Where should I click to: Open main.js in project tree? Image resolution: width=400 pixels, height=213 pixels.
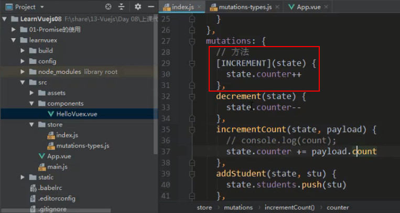click(x=57, y=167)
